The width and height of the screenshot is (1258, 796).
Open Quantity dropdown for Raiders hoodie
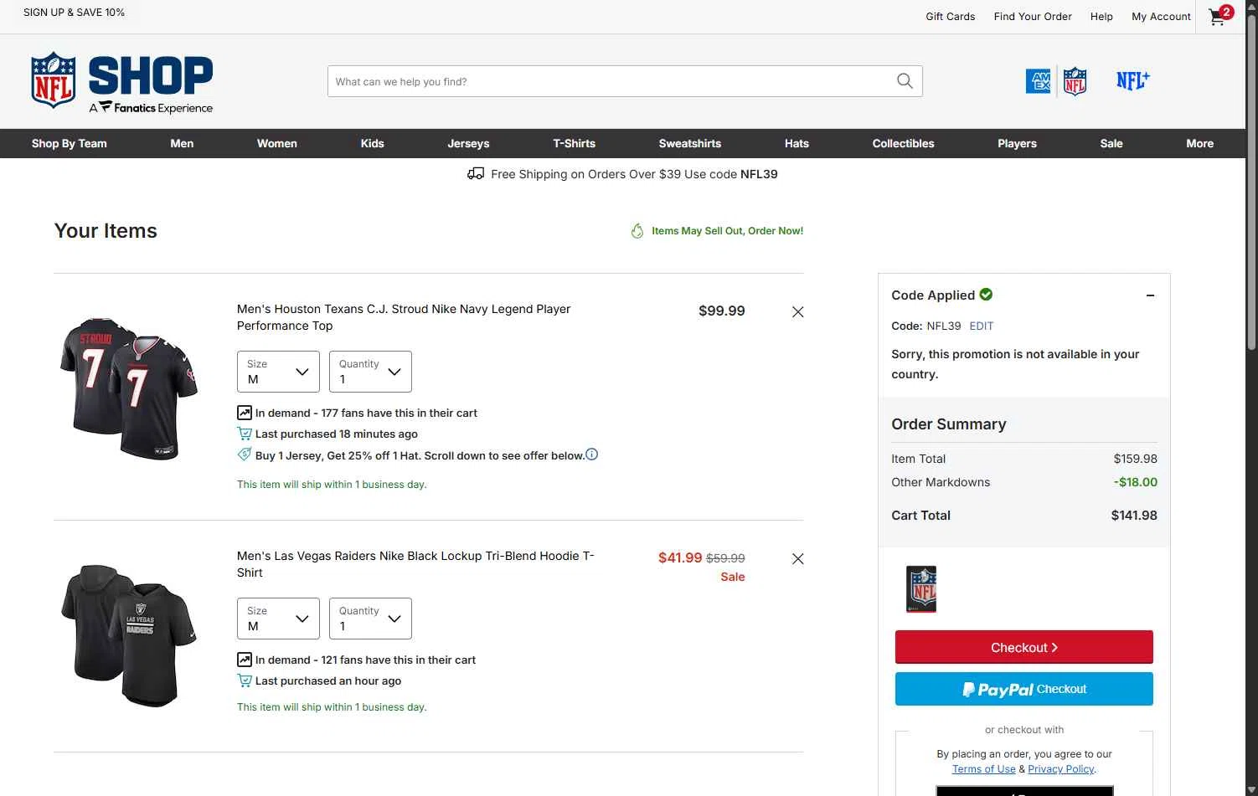370,619
